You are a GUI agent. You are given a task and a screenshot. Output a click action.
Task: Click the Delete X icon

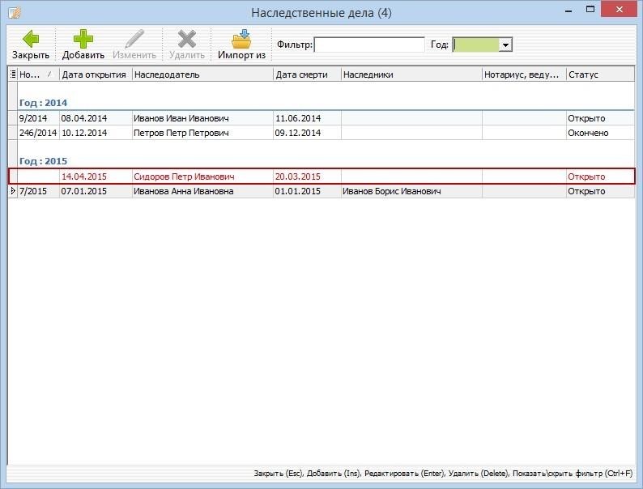point(186,39)
